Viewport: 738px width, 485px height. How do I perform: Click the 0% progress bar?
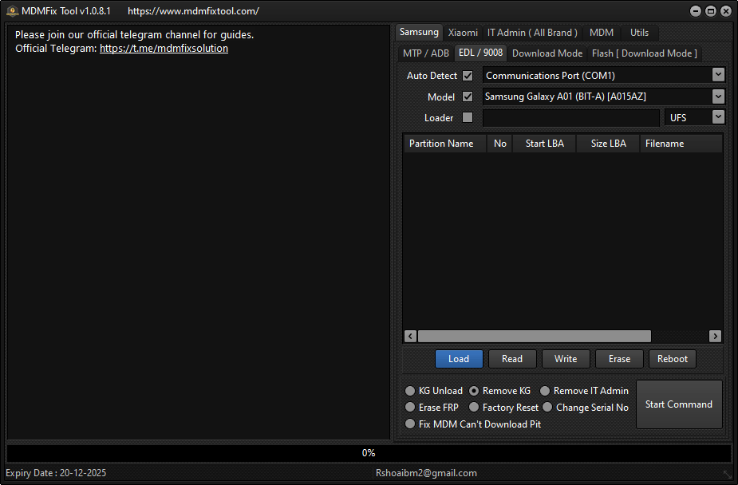pos(369,452)
